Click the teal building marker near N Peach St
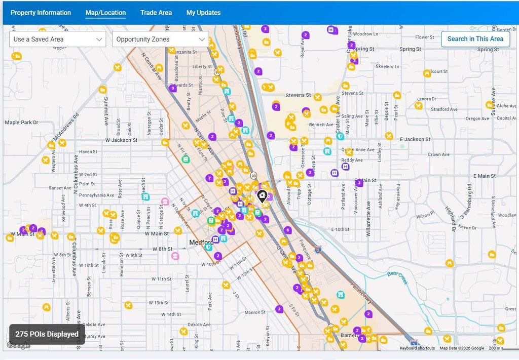This screenshot has height=360, width=519. (145, 197)
